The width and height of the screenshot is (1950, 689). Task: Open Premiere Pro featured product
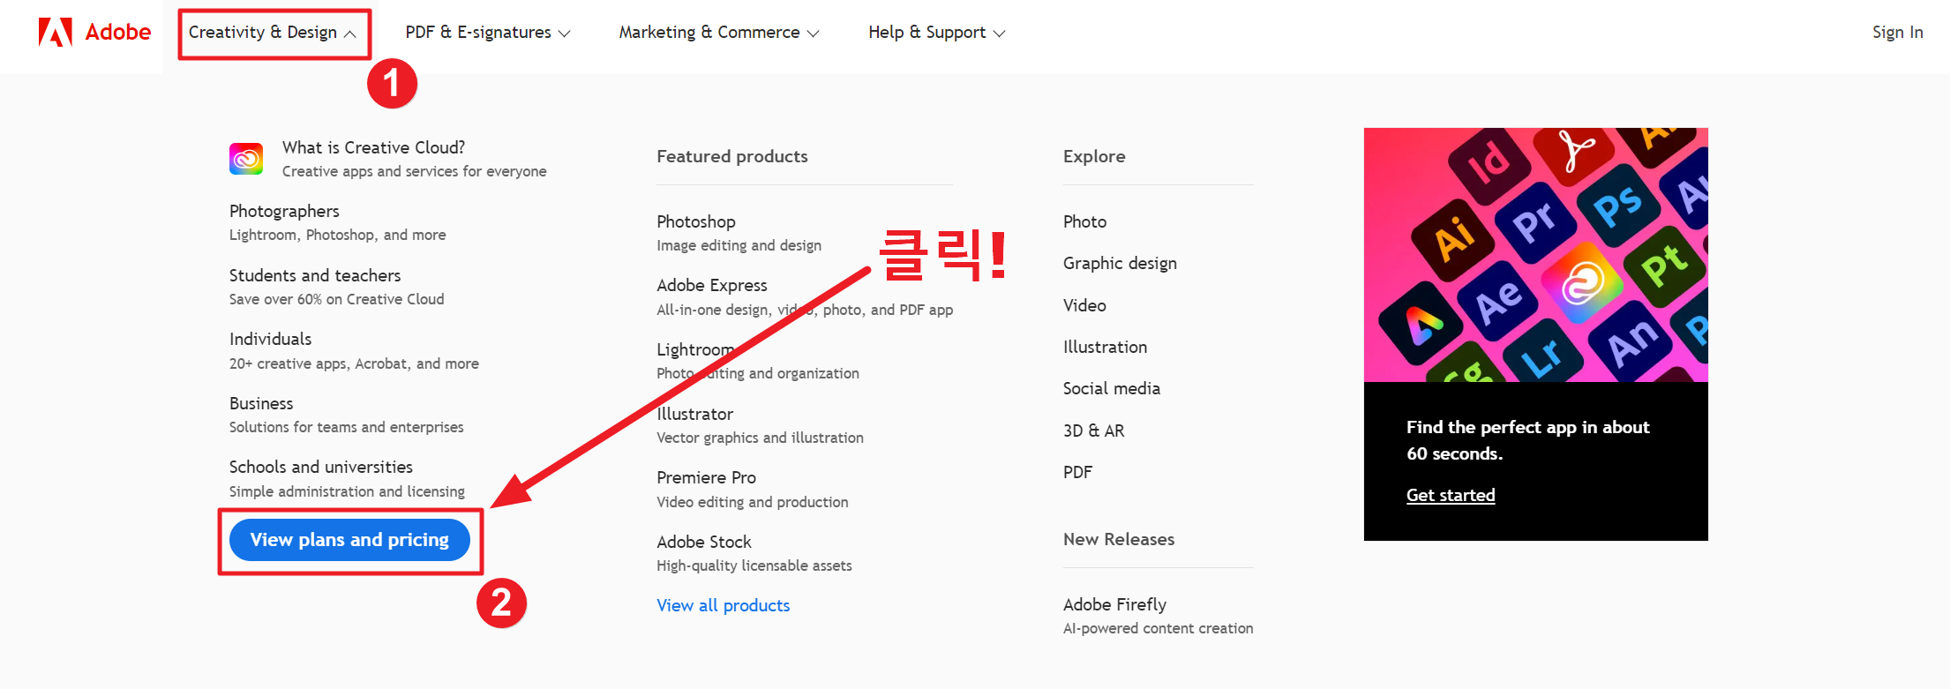(753, 489)
